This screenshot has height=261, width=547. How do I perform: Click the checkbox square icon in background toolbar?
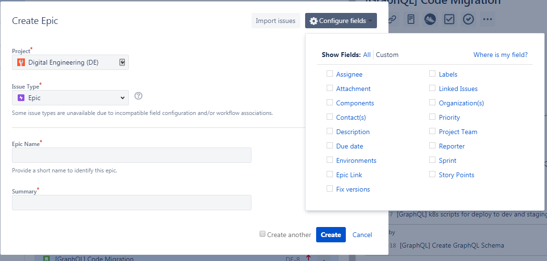[x=449, y=20]
